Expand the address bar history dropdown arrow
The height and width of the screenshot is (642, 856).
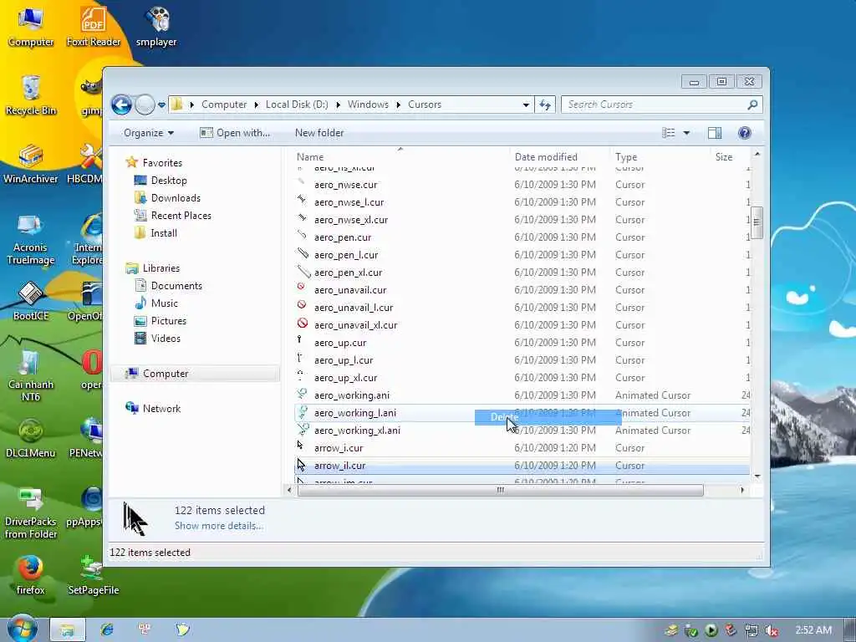coord(526,104)
